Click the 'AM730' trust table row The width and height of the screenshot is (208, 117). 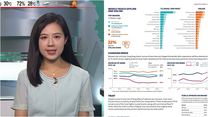pos(194,107)
